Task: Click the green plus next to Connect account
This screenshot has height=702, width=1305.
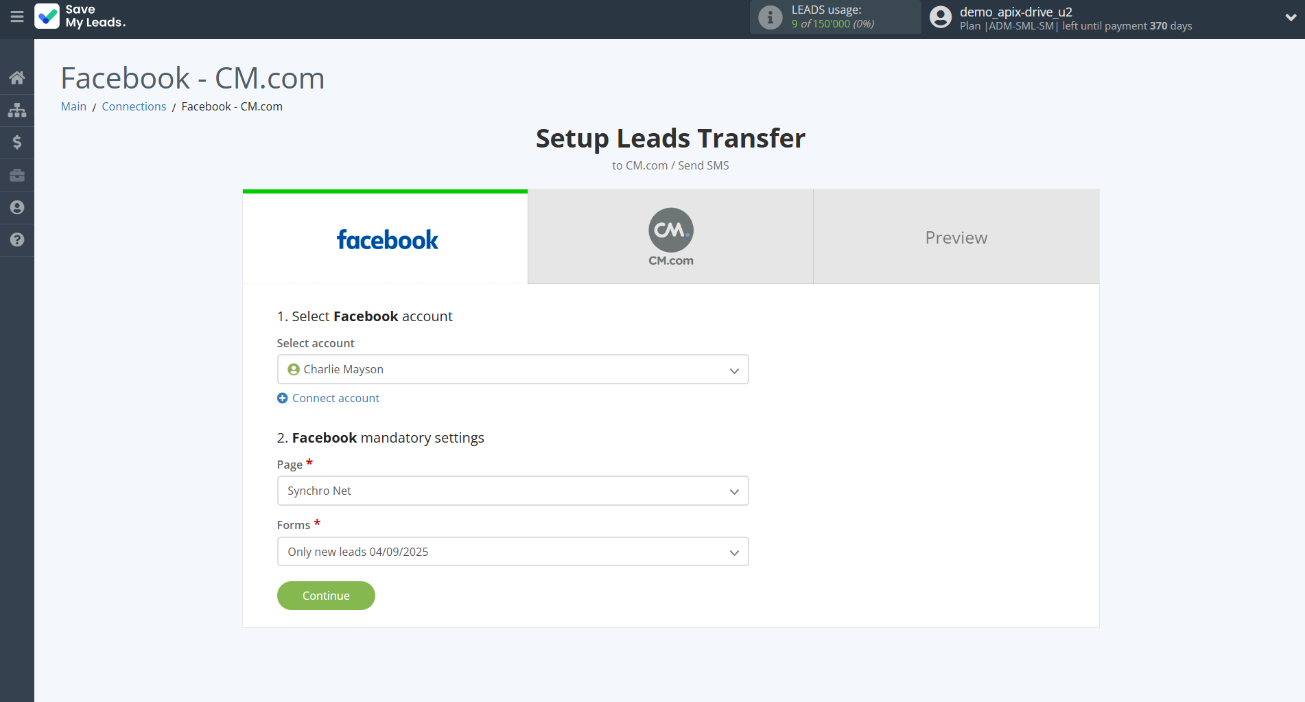Action: point(282,398)
